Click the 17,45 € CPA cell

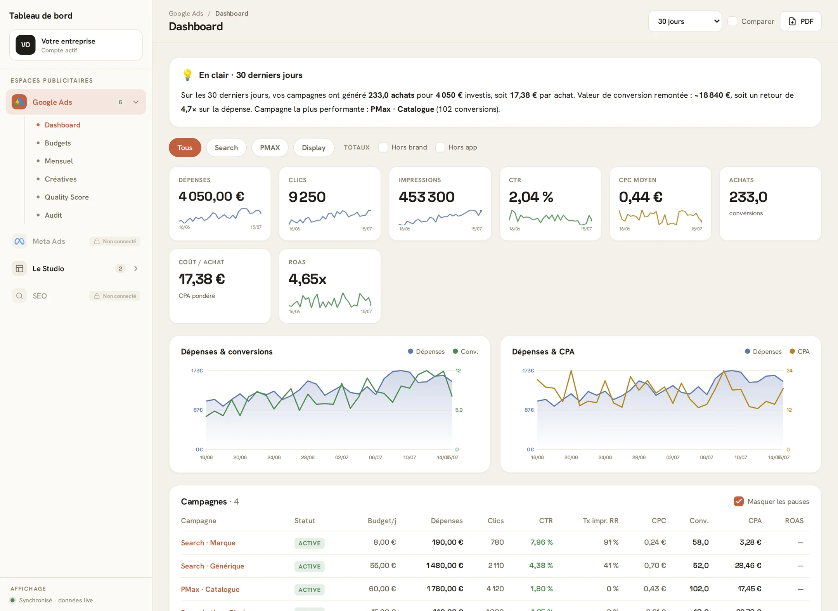(x=749, y=588)
